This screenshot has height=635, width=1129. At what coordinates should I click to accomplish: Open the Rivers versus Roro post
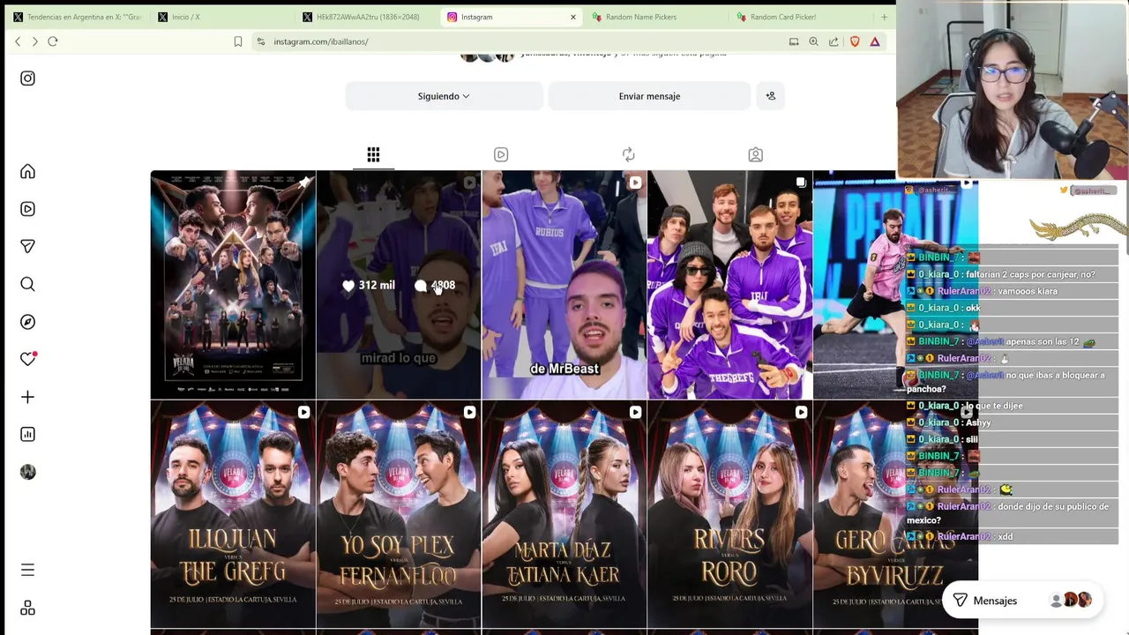(x=730, y=514)
